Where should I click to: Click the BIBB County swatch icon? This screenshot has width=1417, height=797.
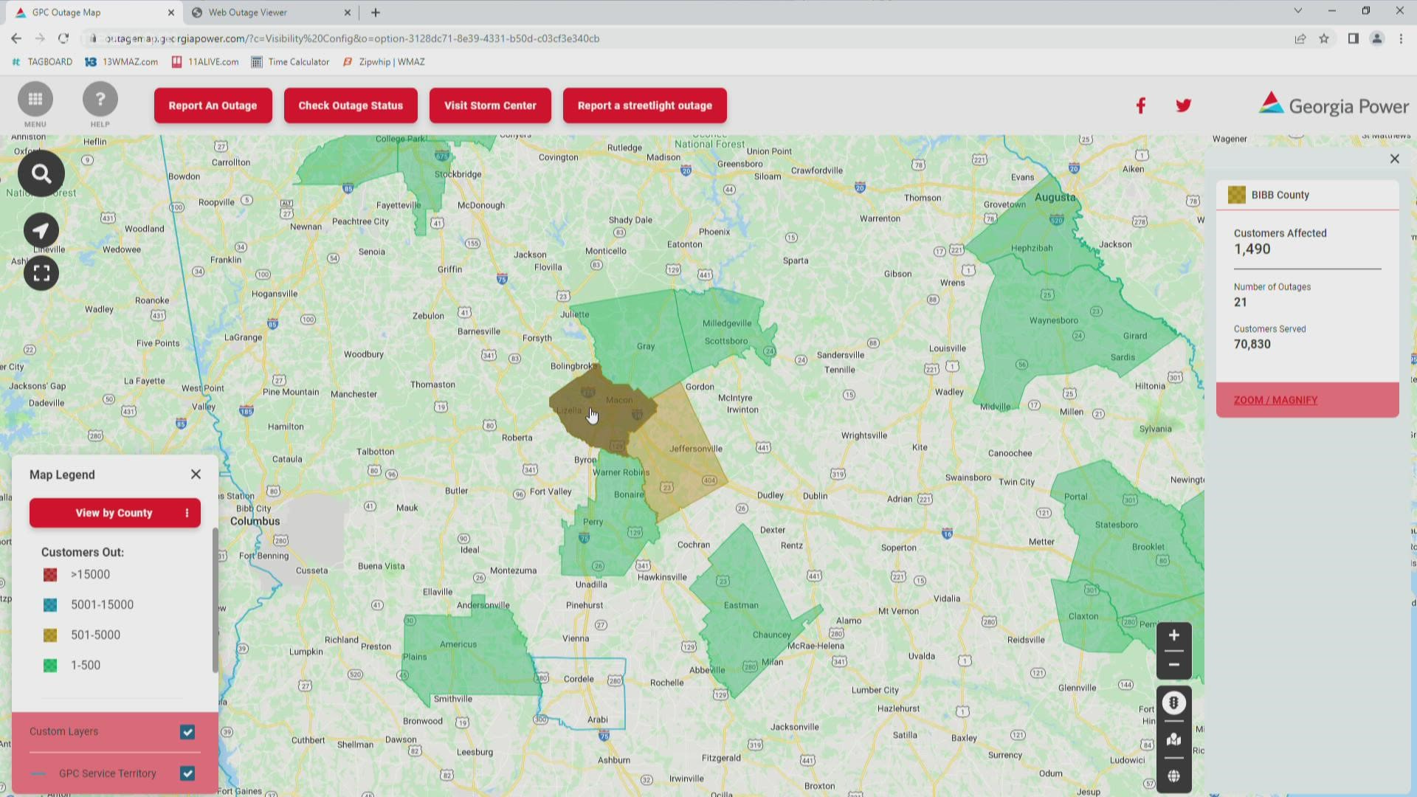click(1236, 195)
